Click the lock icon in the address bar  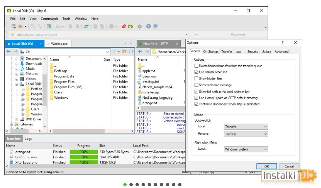(13, 34)
